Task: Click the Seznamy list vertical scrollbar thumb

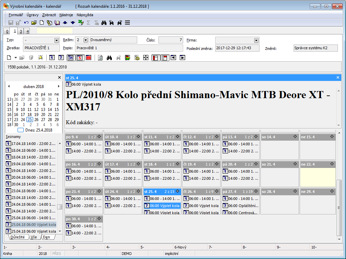Action: [59, 207]
